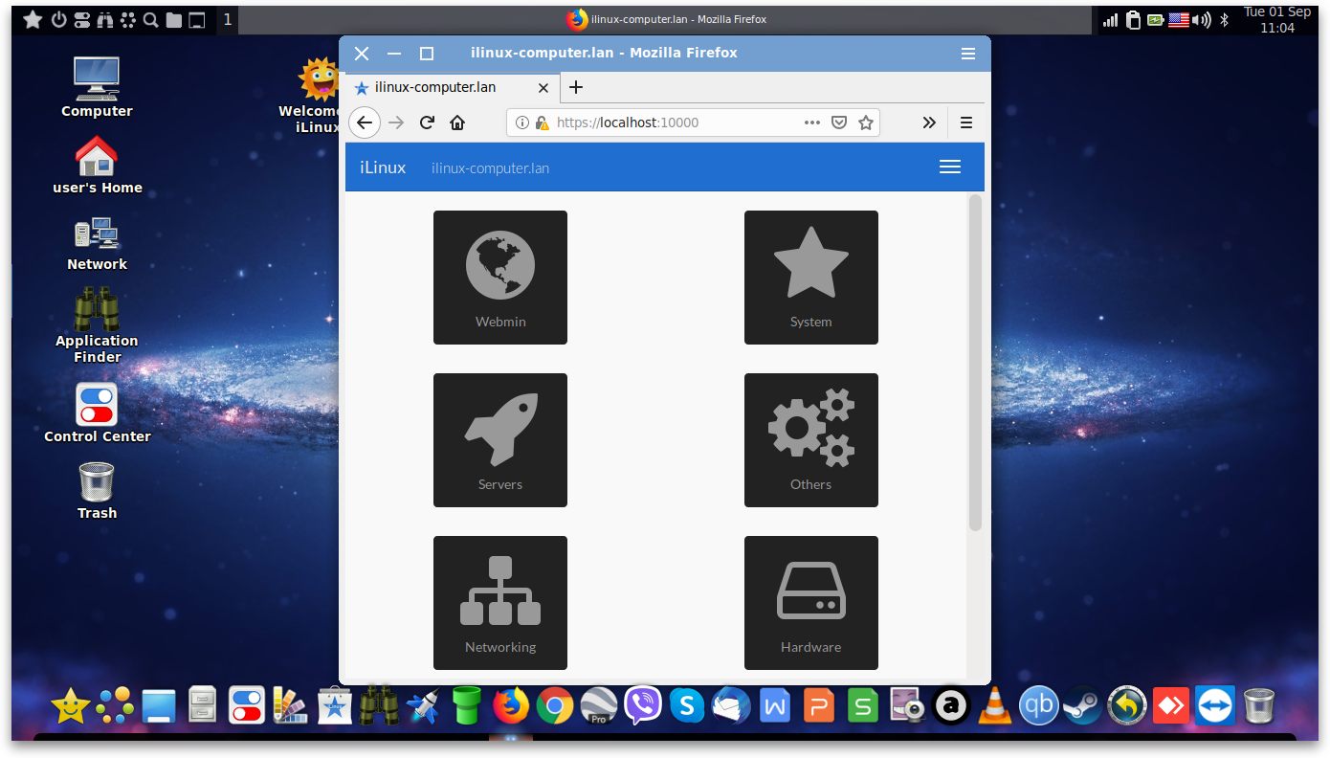Click the ilinux-computer.lan hostname link

click(490, 168)
